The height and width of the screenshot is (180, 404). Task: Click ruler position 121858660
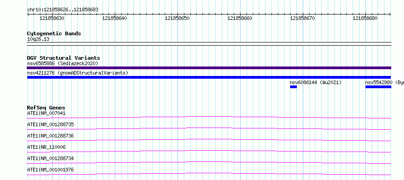[x=240, y=18]
